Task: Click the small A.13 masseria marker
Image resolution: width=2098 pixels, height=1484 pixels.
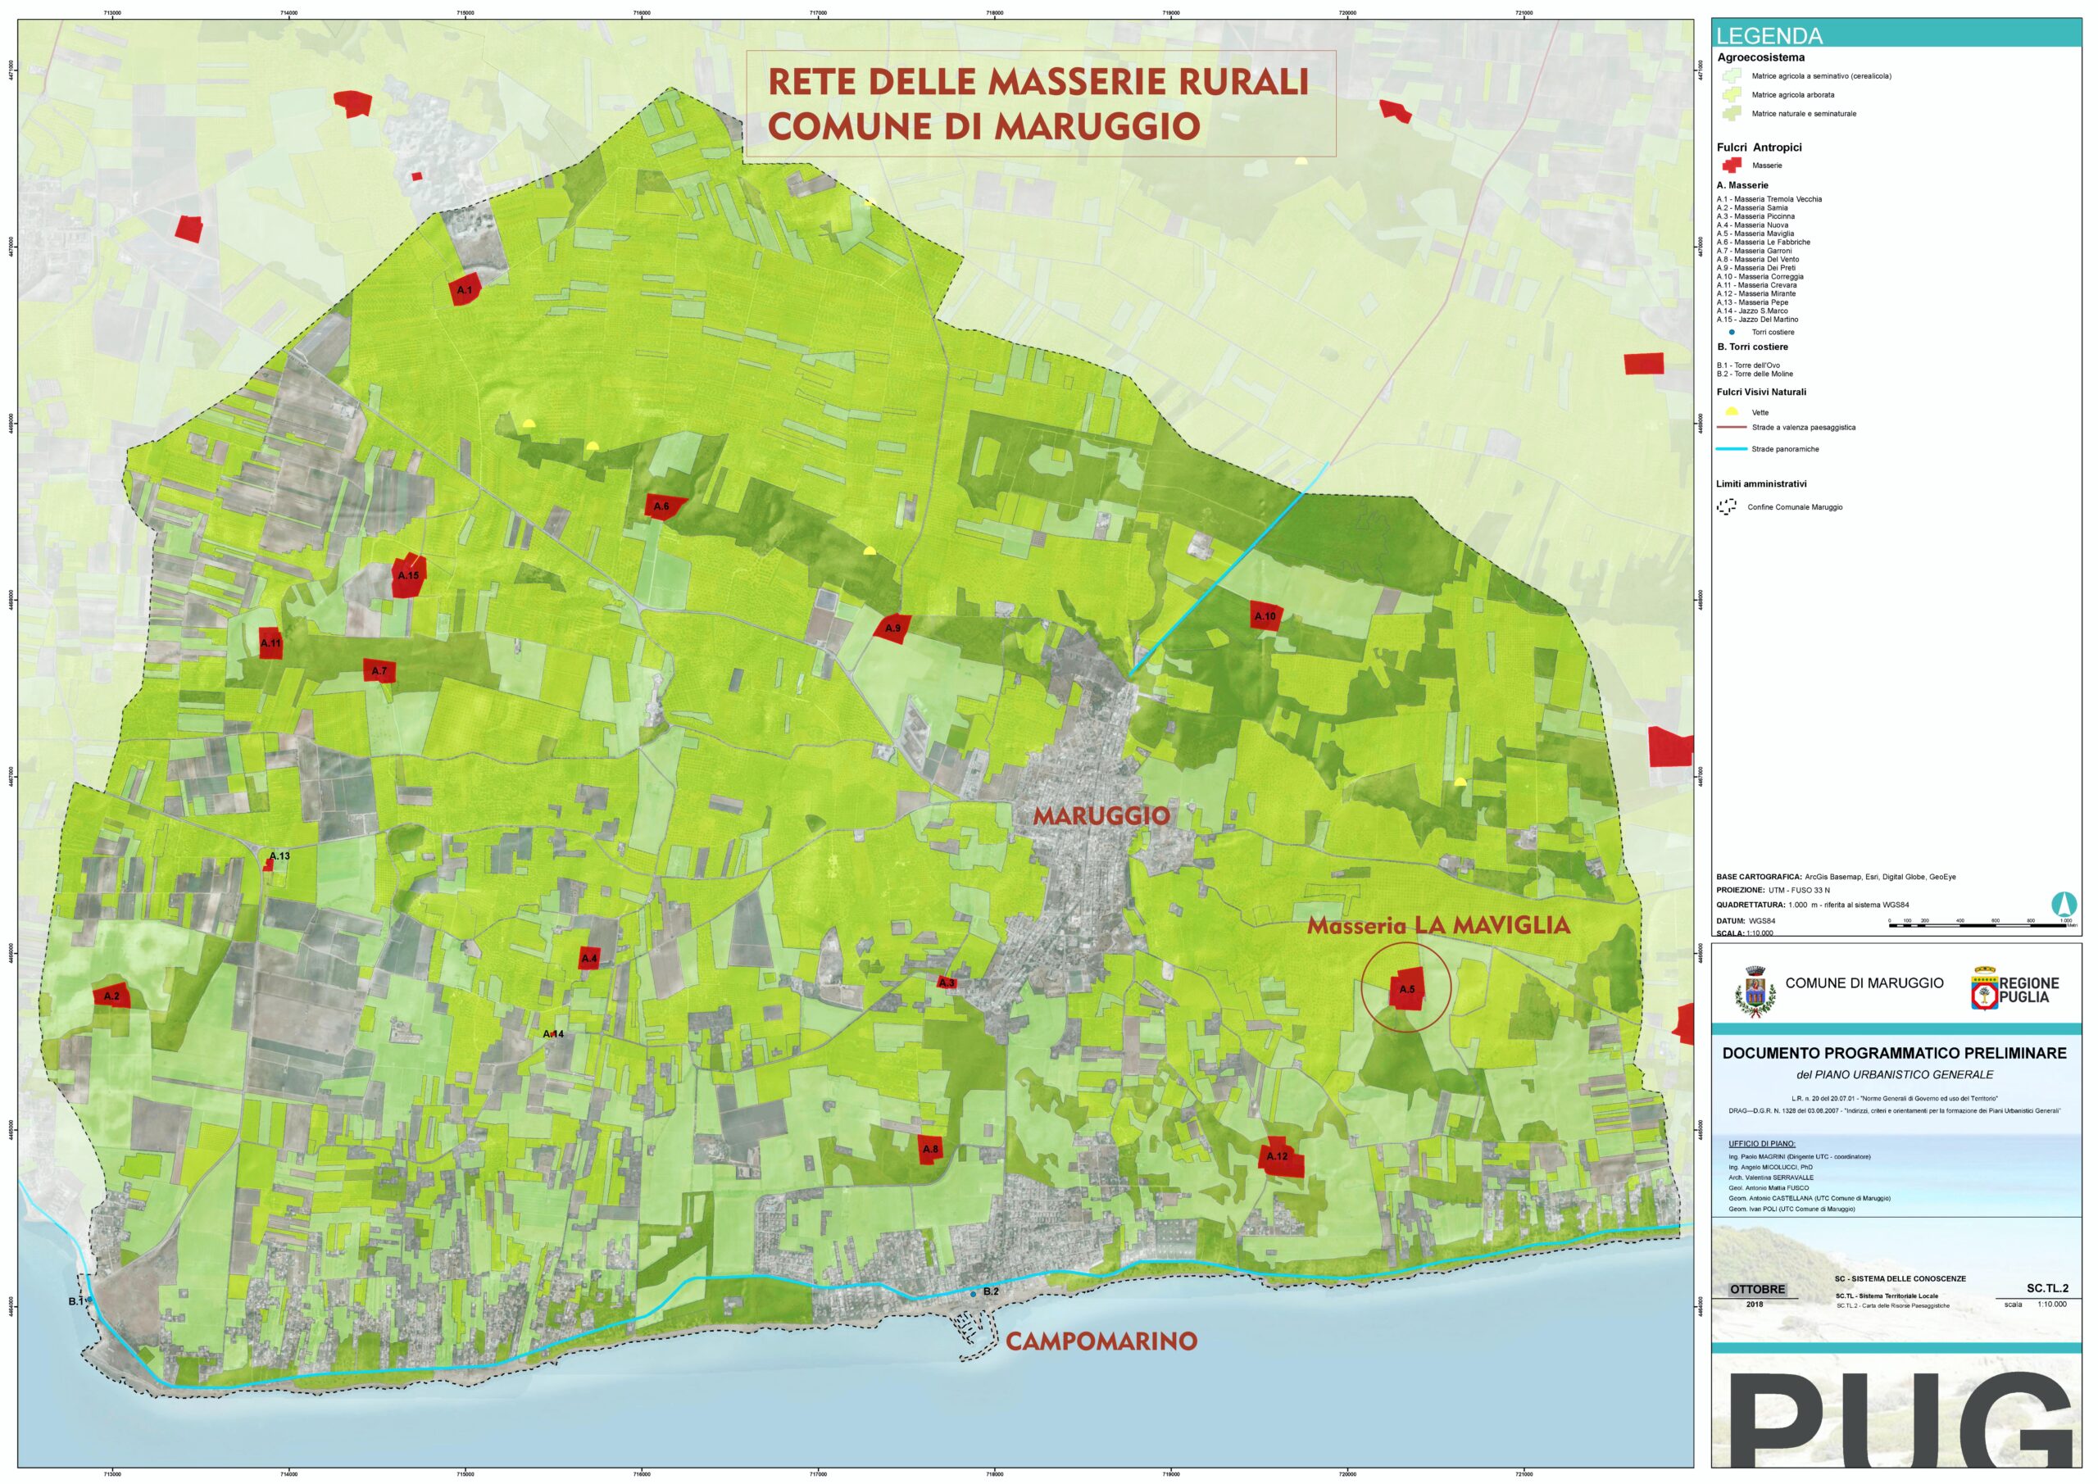Action: point(269,864)
